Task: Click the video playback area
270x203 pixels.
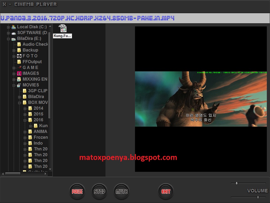Action: (201, 99)
